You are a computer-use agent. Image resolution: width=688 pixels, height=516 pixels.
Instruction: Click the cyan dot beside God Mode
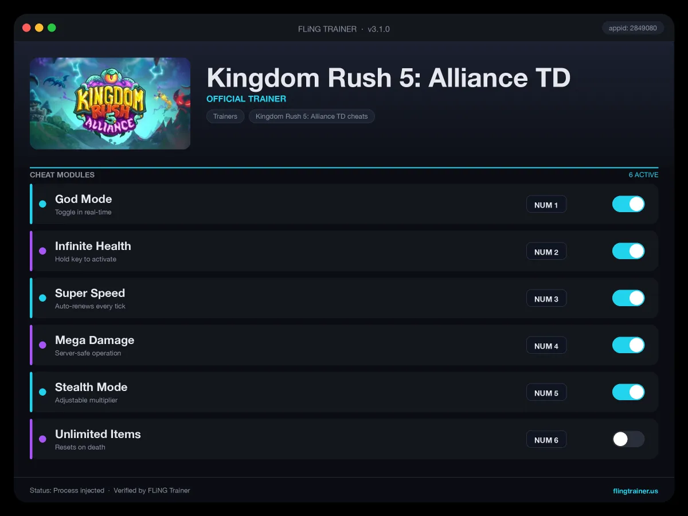42,204
